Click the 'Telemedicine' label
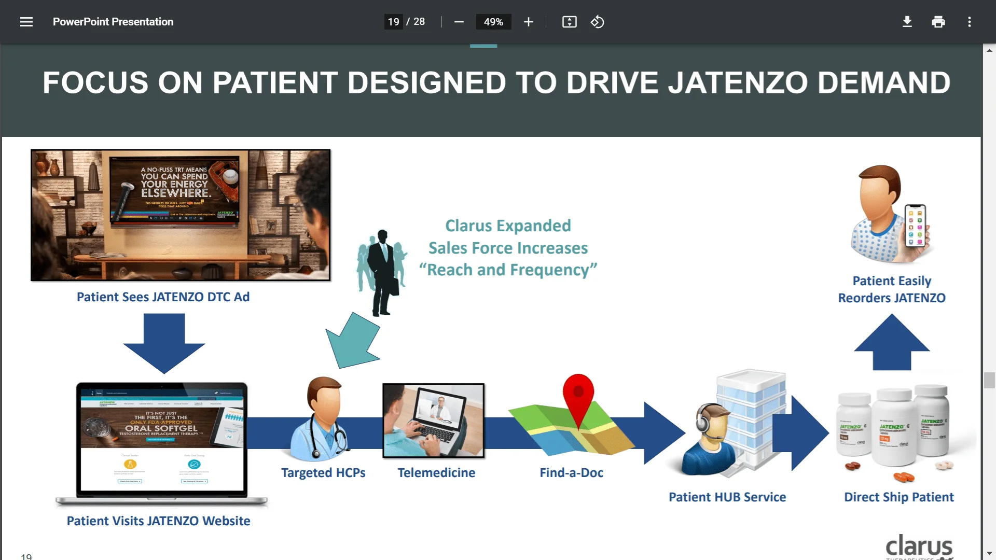 [x=436, y=473]
